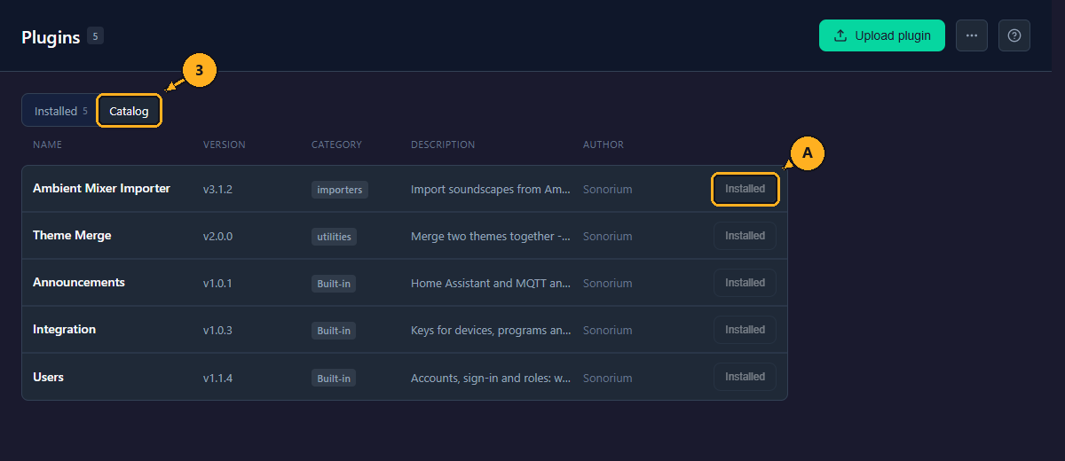Click version v1.1.4 cell
Screen dimensions: 1065x461
pos(217,378)
